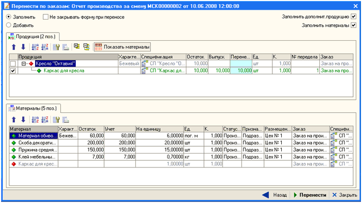This screenshot has height=203, width=362.
Task: Click output list icon in Материалы toolbar
Action: click(x=65, y=120)
